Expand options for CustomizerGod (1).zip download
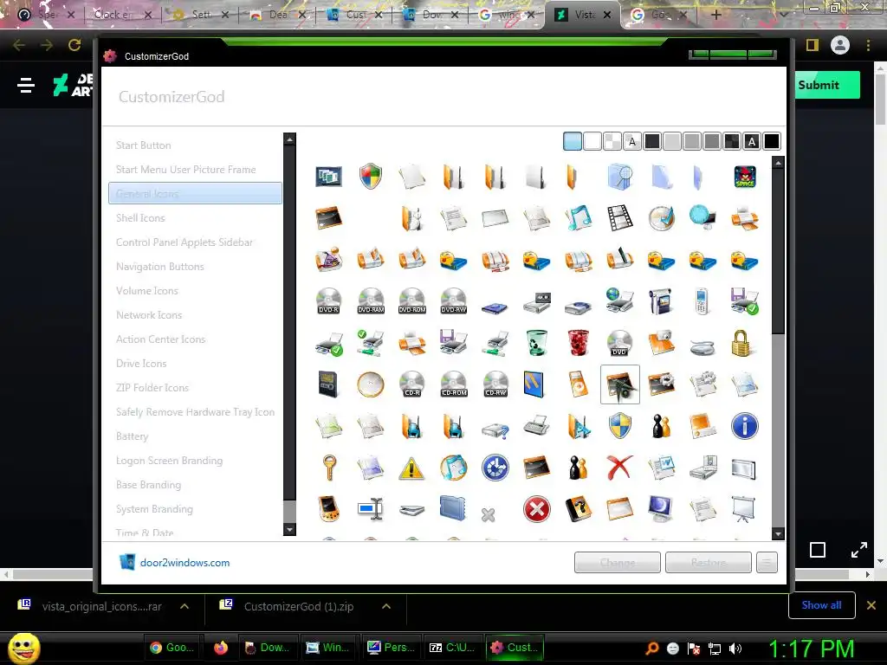The width and height of the screenshot is (887, 665). 386,606
